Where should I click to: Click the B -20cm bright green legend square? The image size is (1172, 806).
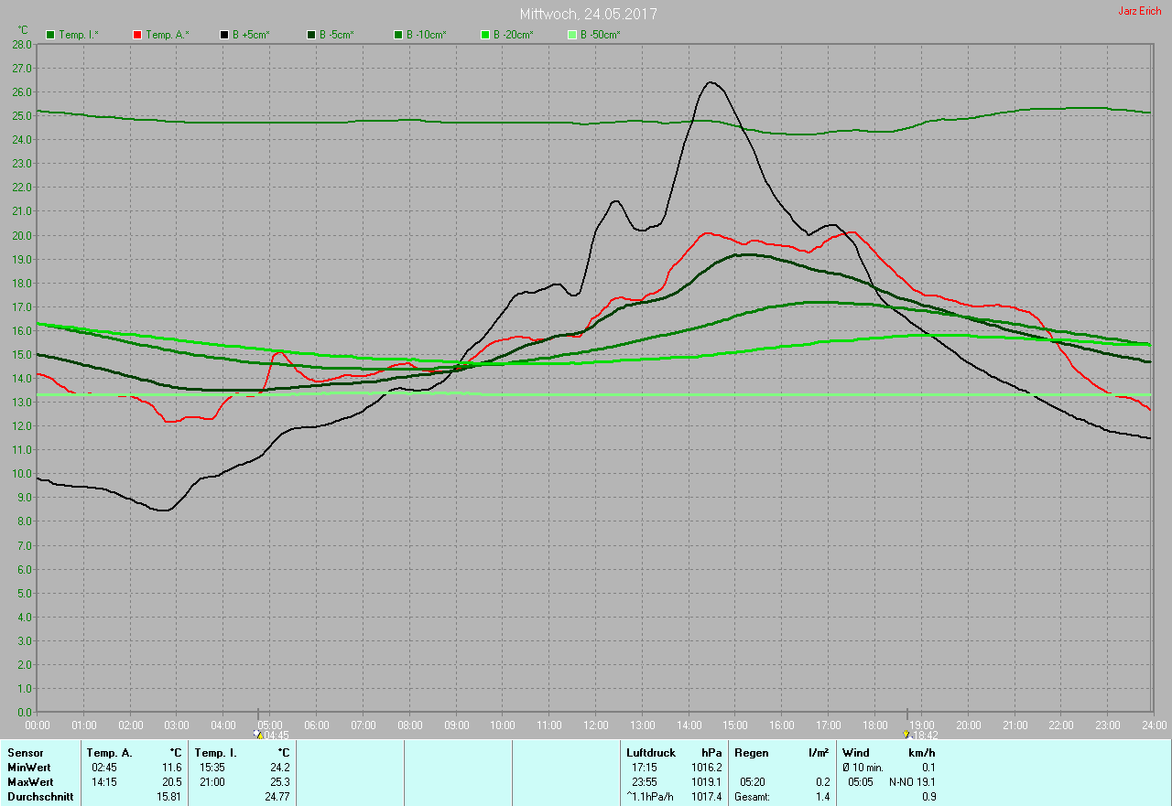(485, 35)
